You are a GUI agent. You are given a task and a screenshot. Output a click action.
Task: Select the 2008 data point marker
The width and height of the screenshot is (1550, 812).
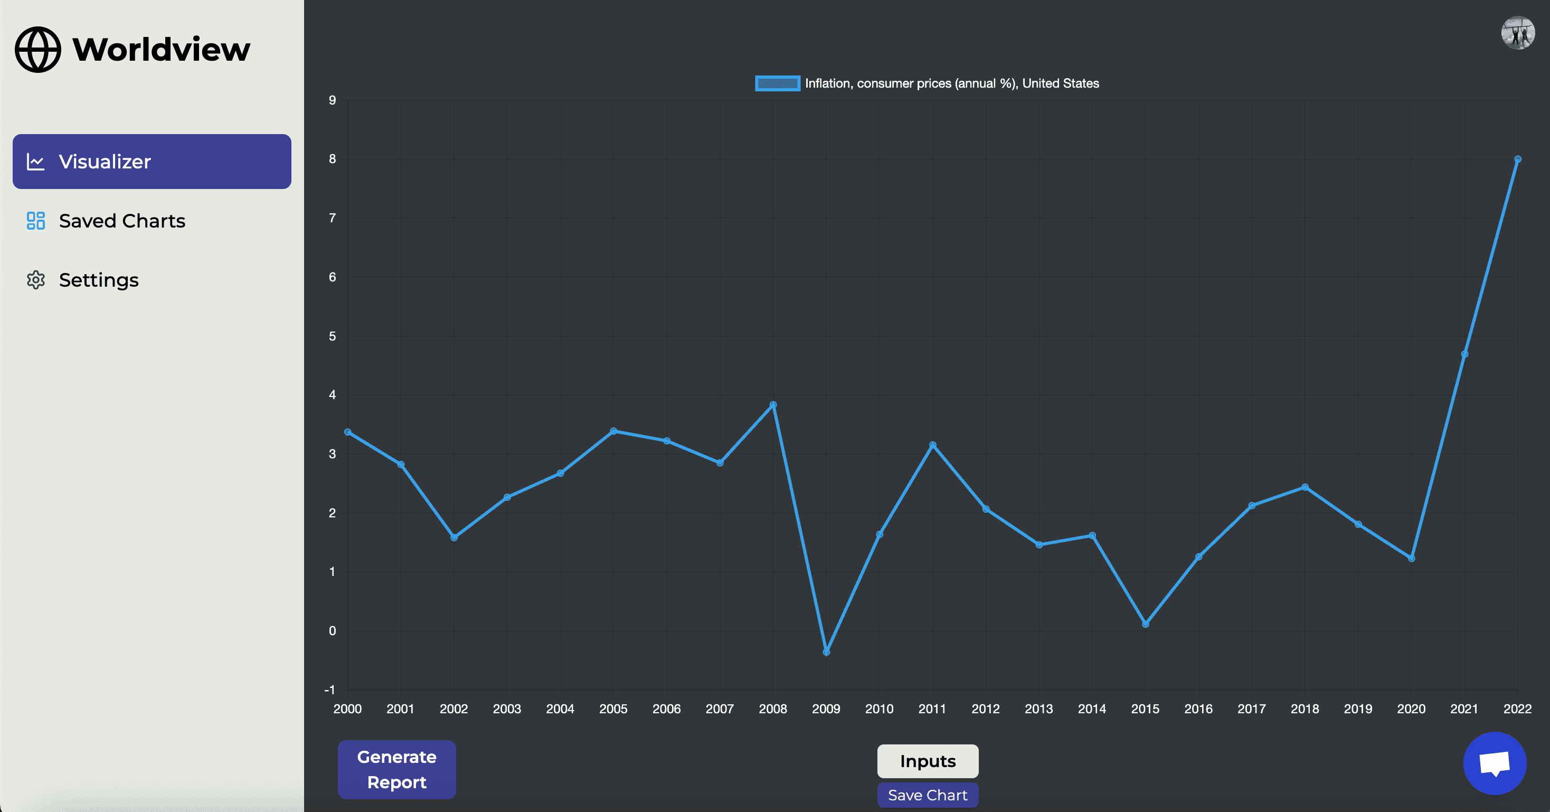[x=773, y=405]
